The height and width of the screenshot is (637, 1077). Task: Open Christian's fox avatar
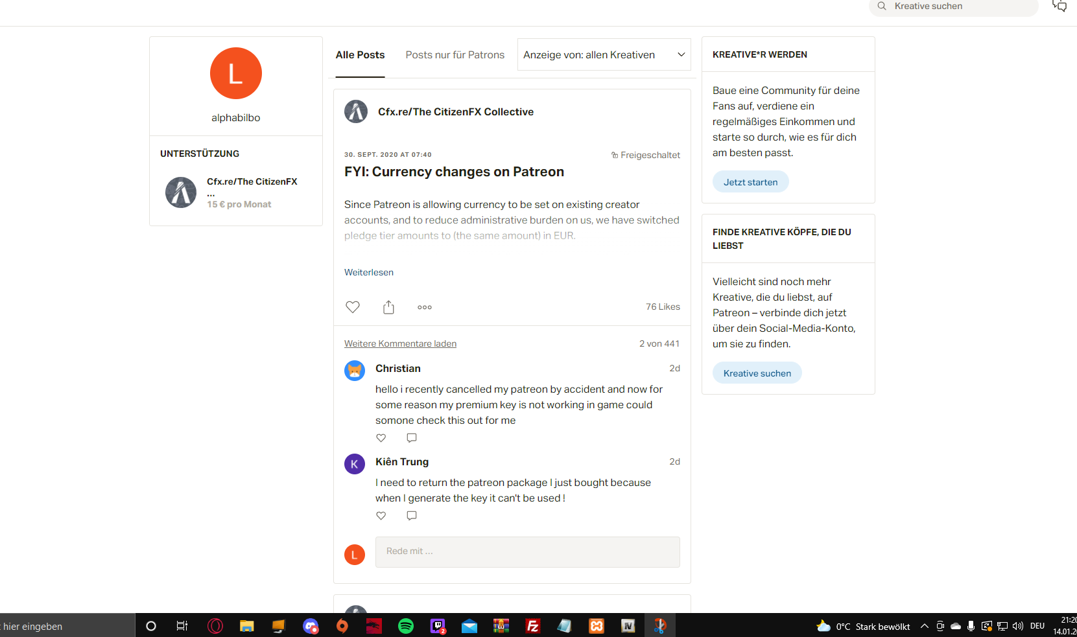click(x=355, y=371)
